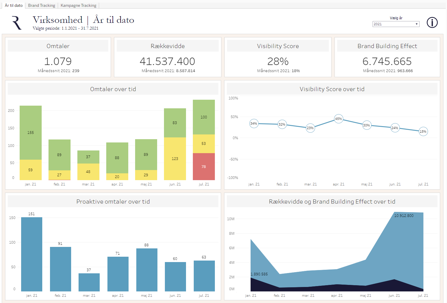Viewport: 447px width, 303px height.
Task: Open the Kampagne Tracking tab
Action: (x=79, y=5)
